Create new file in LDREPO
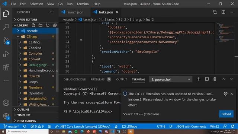This screenshot has width=238, height=134. tap(33, 25)
